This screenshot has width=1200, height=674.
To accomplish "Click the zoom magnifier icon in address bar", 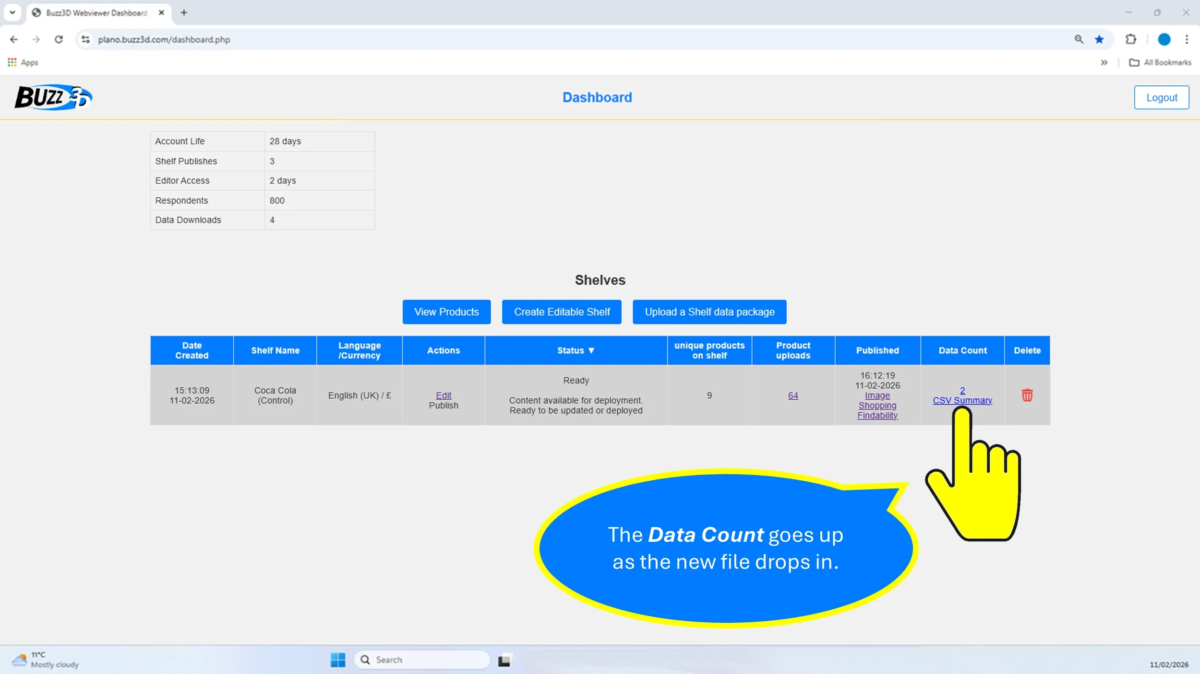I will [1079, 39].
